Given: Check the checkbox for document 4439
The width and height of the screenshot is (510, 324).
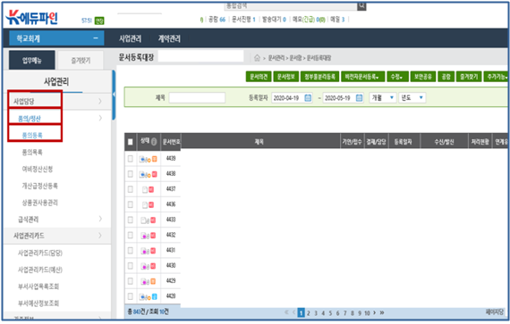Looking at the screenshot, I should (x=131, y=159).
